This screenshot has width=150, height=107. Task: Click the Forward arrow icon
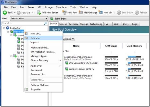click(19, 13)
